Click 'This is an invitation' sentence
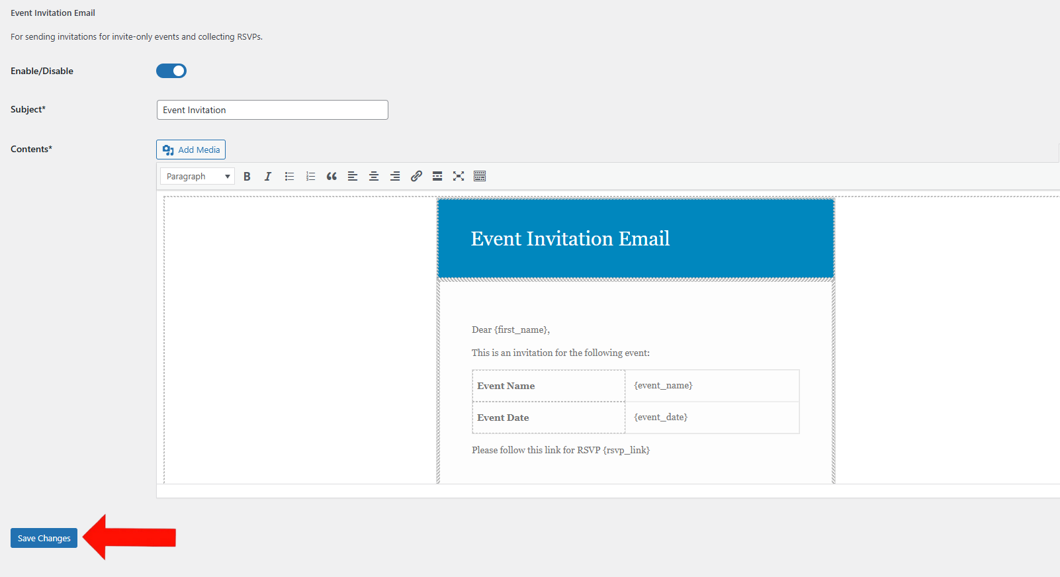 (560, 353)
